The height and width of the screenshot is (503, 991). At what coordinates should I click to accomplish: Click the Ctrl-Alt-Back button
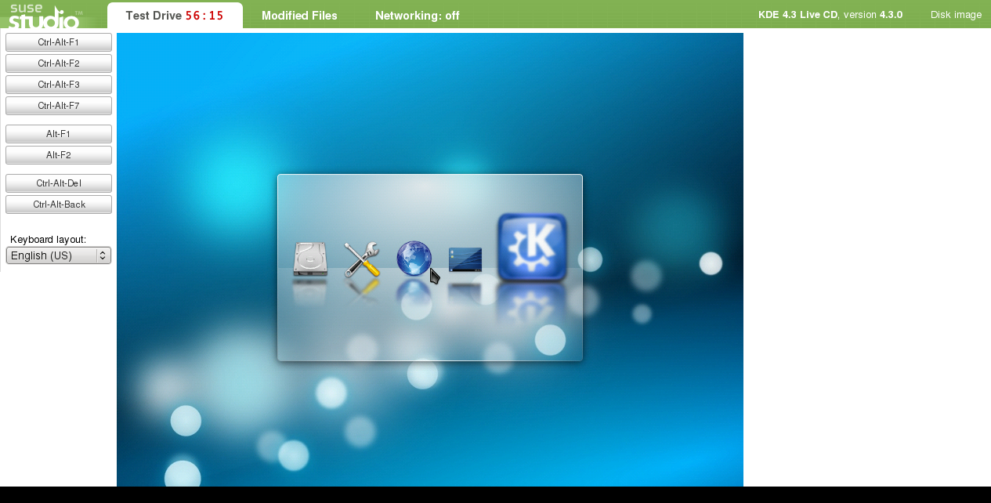[x=59, y=204]
